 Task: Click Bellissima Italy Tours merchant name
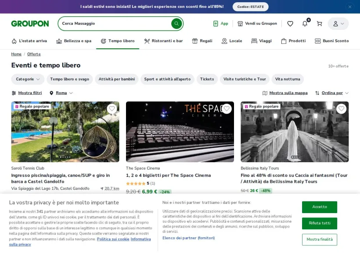tap(259, 168)
